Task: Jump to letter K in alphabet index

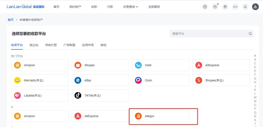Action: click(255, 90)
